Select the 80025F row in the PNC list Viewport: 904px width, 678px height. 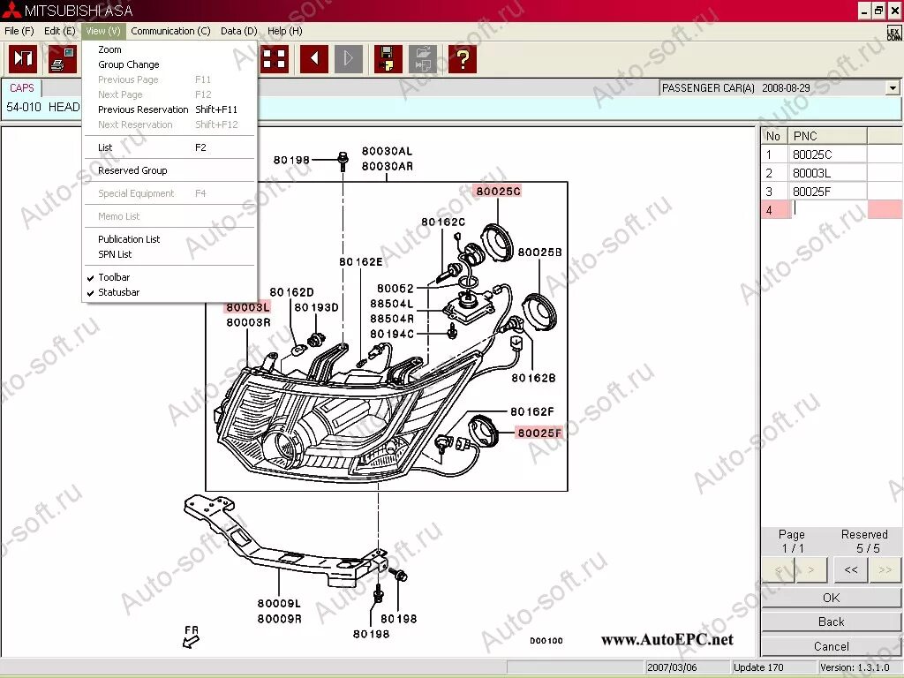pos(831,192)
